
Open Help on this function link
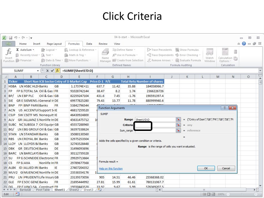[x=111, y=169]
